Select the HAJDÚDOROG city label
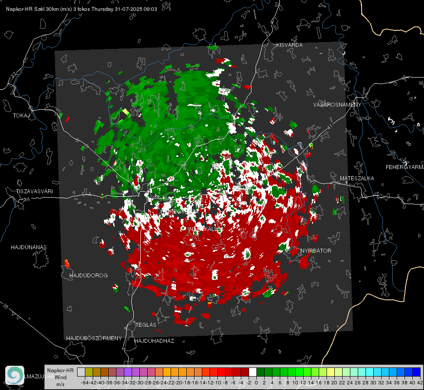Viewport: 424px width, 390px height. coord(88,276)
